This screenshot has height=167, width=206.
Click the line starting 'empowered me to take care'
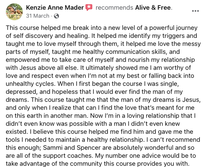click(100, 60)
